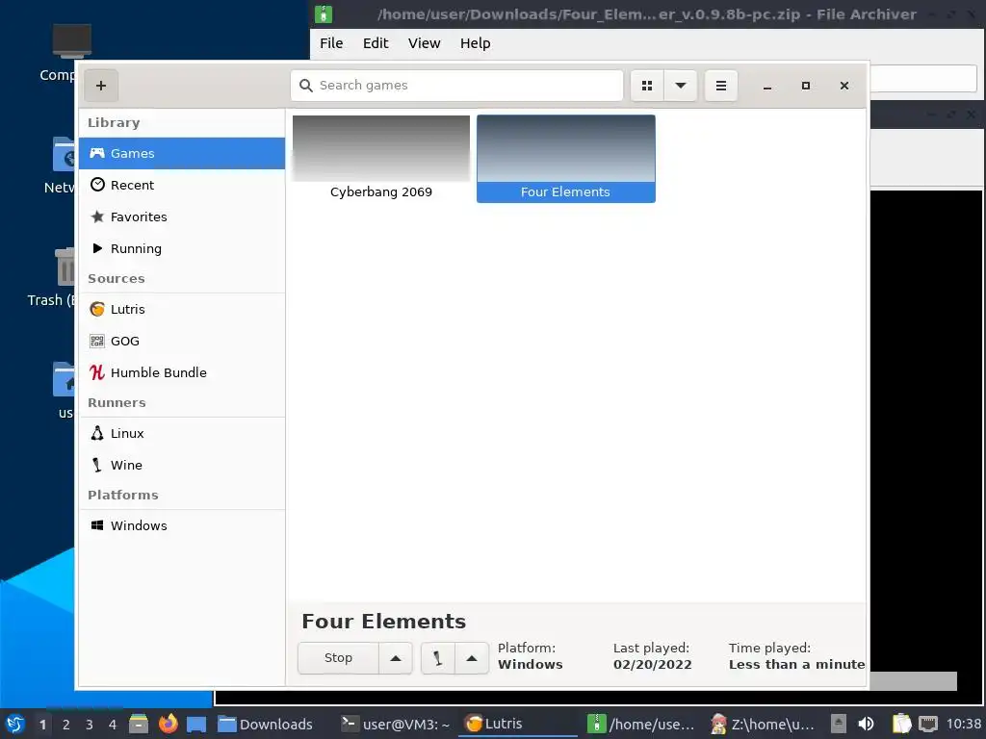Open View menu in File Archiver

pos(425,43)
